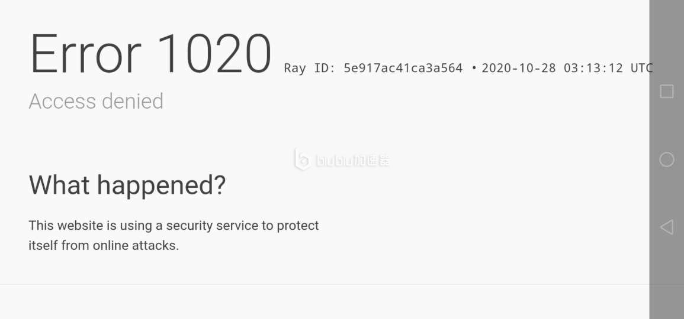This screenshot has width=684, height=319.
Task: Click the phrase "online attacks."
Action: pos(136,245)
